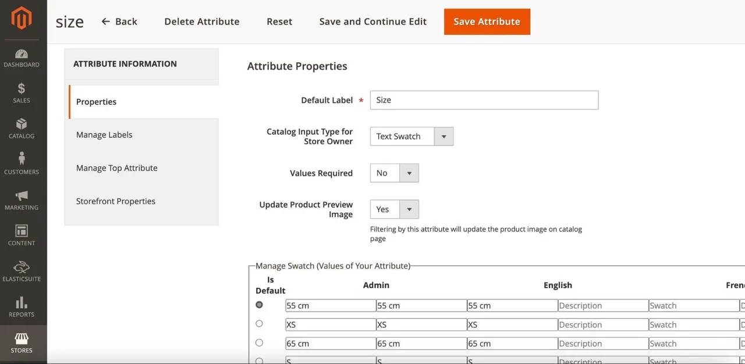Viewport: 745px width, 364px height.
Task: Open the Dashboard sidebar icon
Action: tap(22, 53)
